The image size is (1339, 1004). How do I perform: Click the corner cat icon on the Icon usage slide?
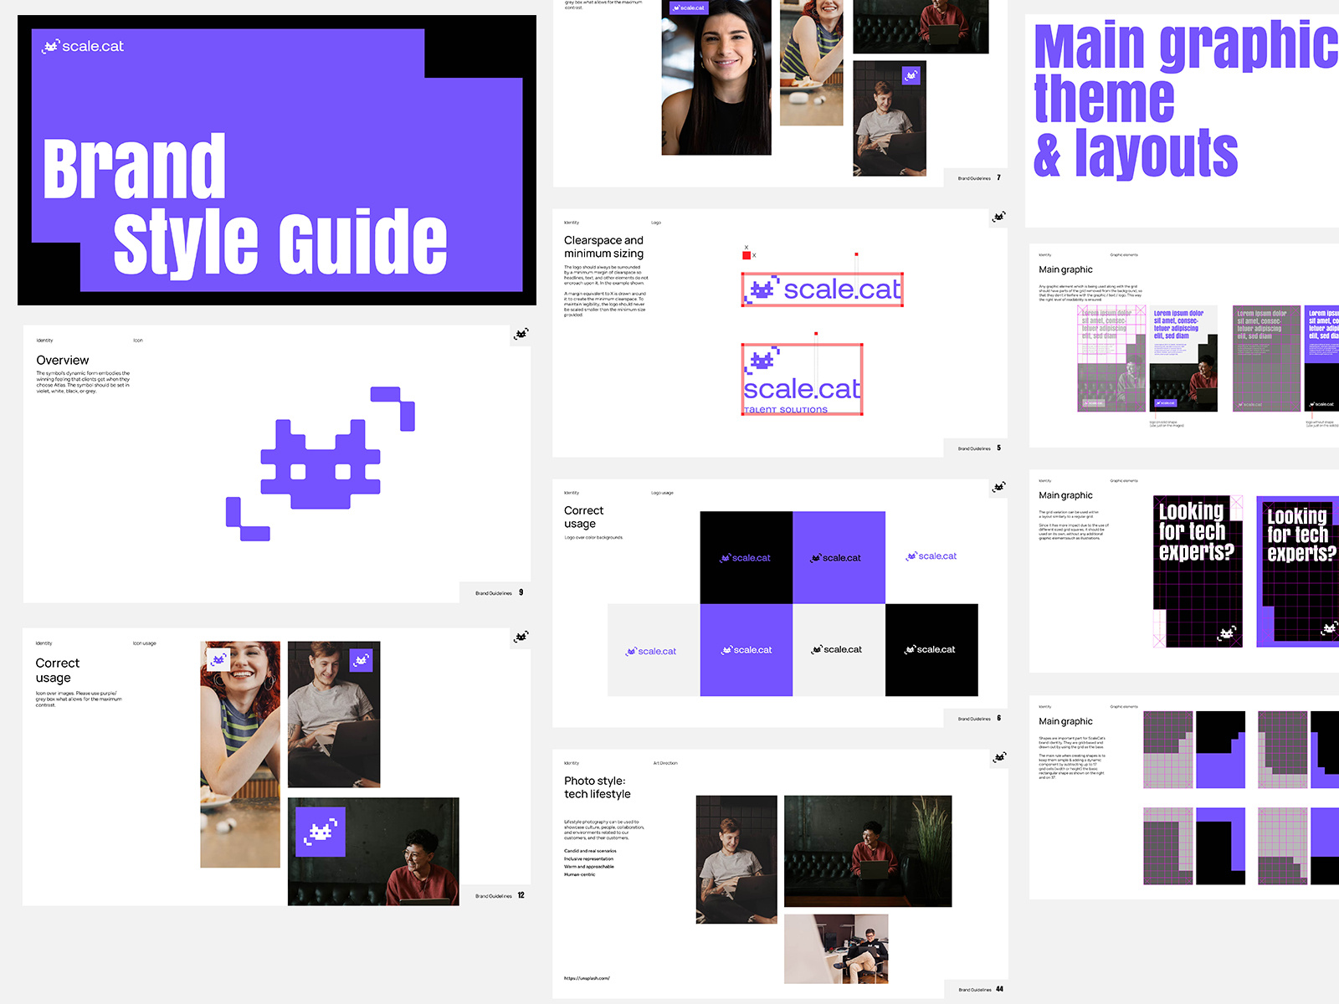pos(521,637)
